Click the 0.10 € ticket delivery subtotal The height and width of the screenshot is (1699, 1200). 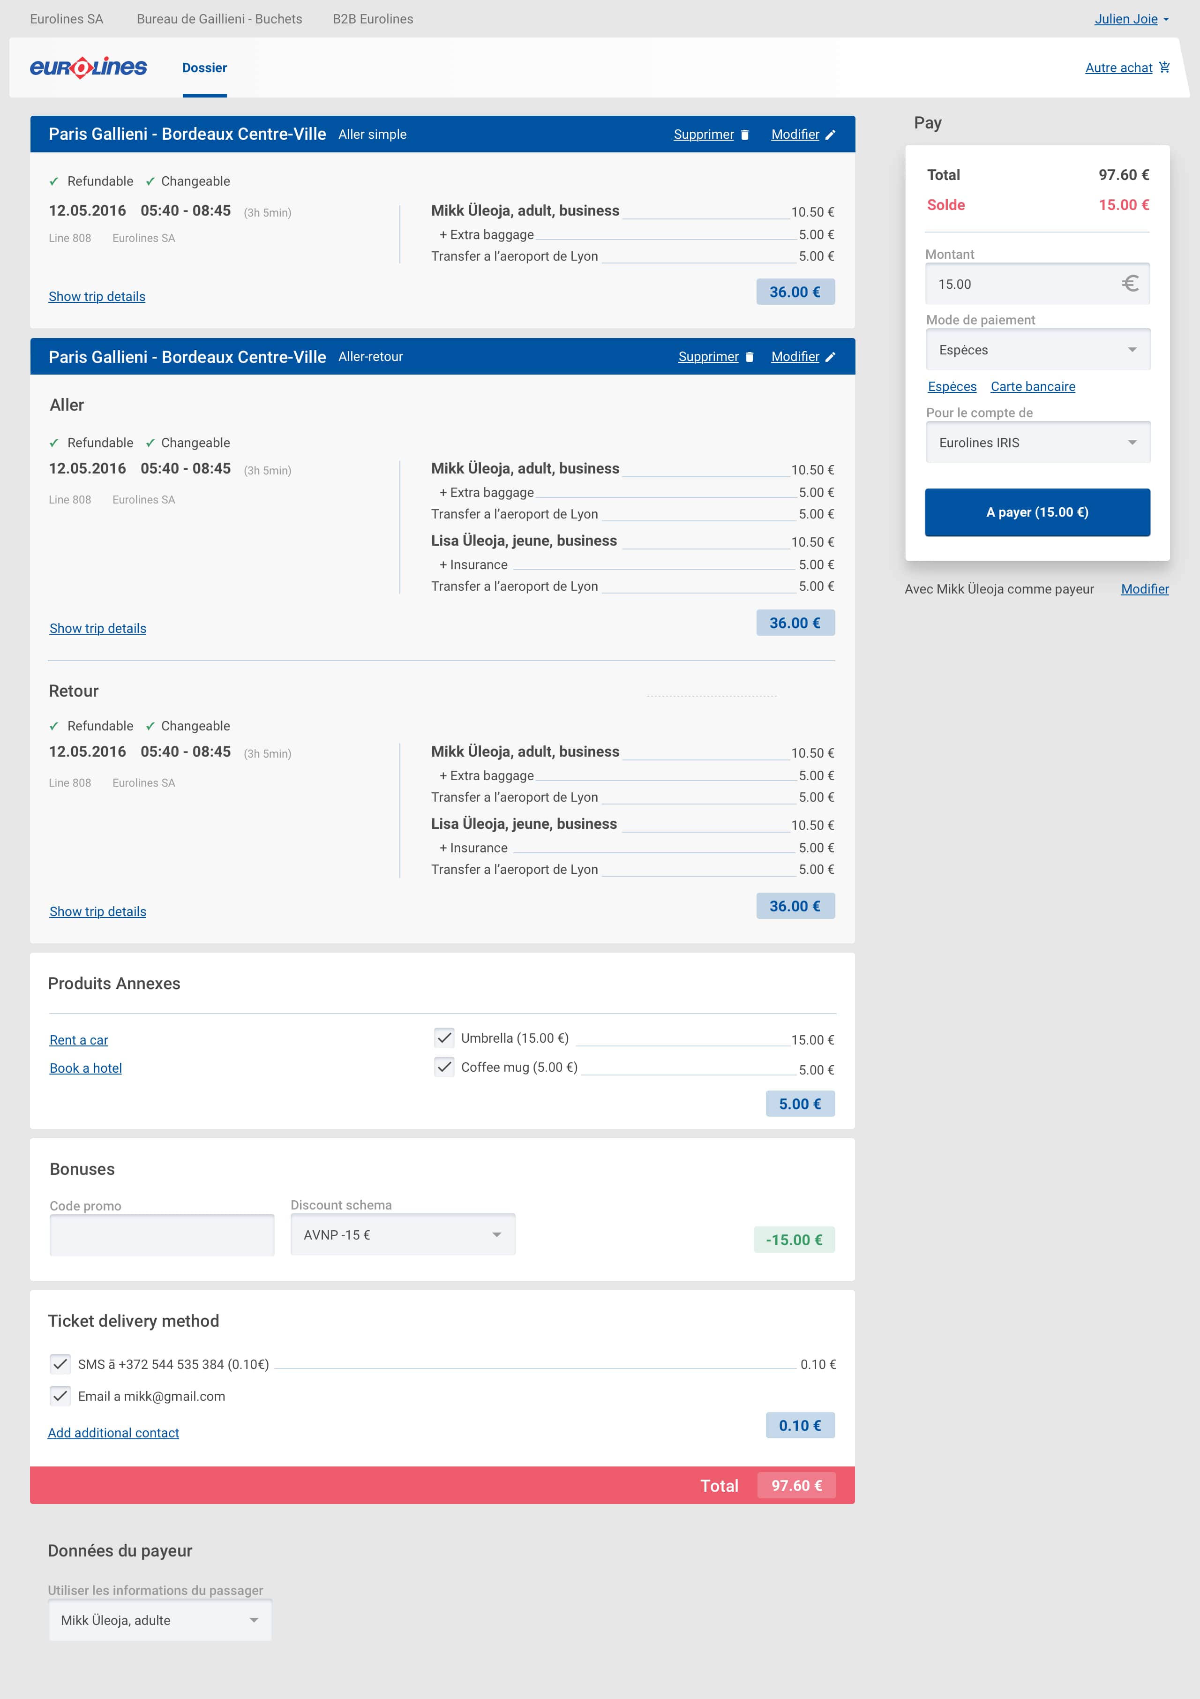point(800,1425)
